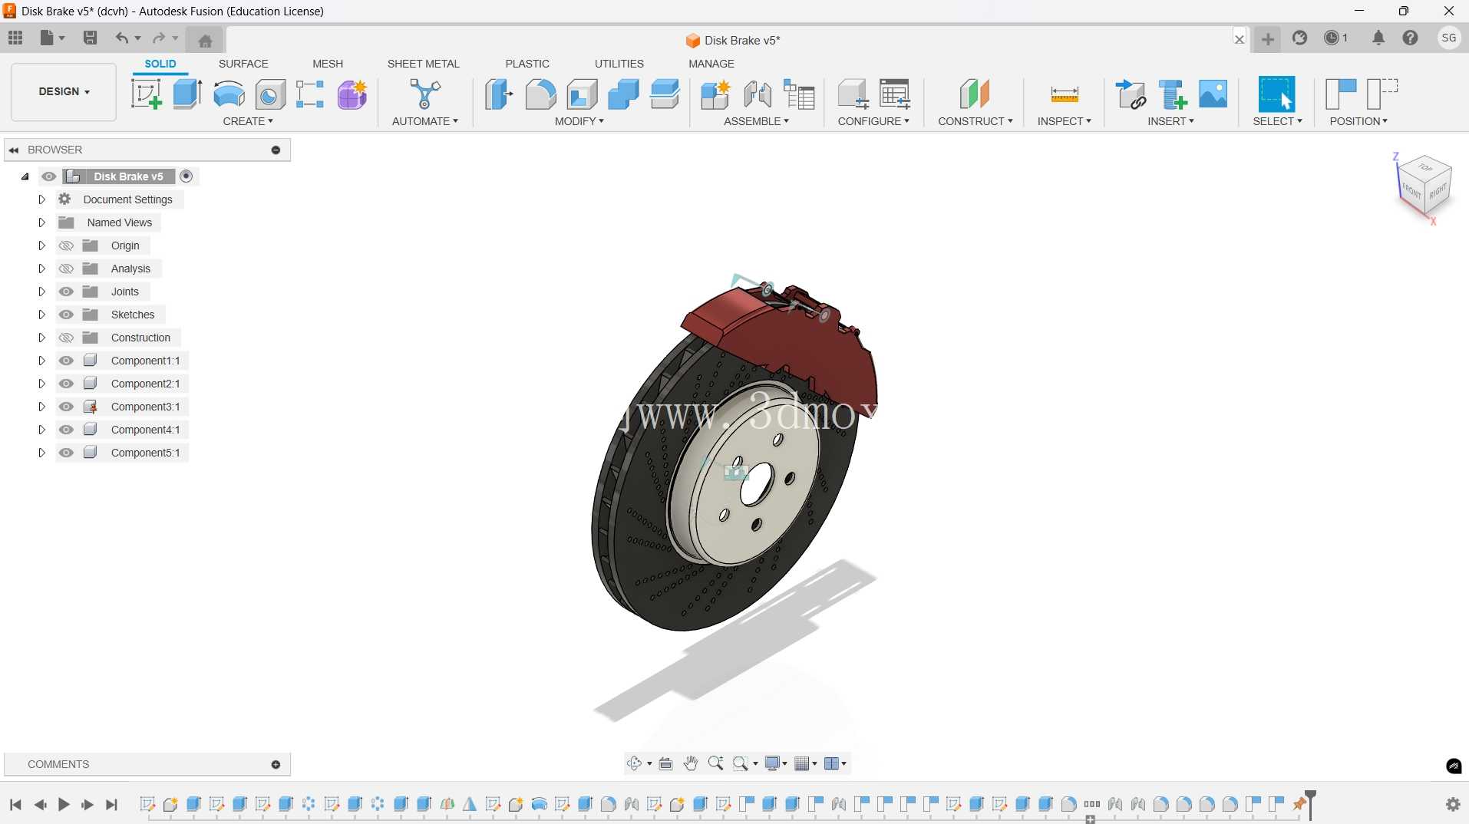Open the Bill of Materials table icon
The width and height of the screenshot is (1469, 824).
tap(799, 94)
